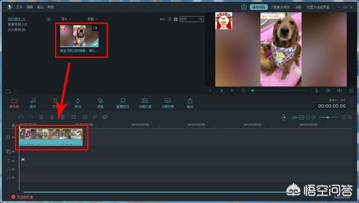Click the color palette icon
Screen dimensions: 359x203
(105, 117)
